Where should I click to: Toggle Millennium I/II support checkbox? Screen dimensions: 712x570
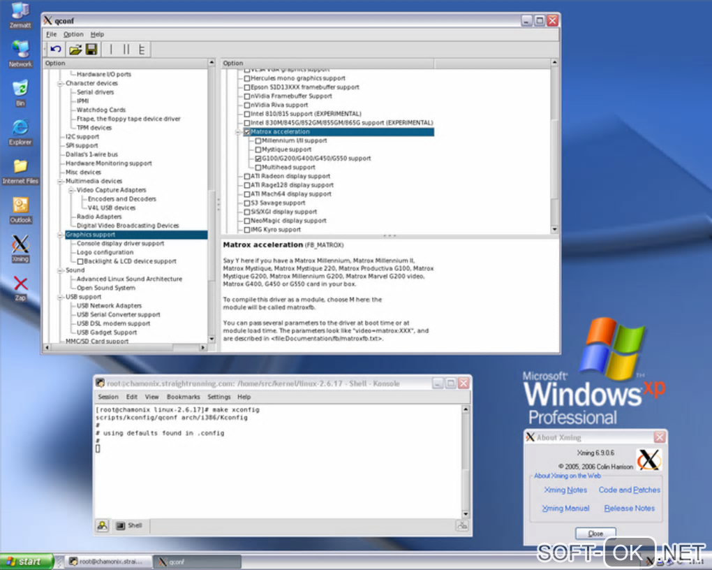click(x=258, y=141)
